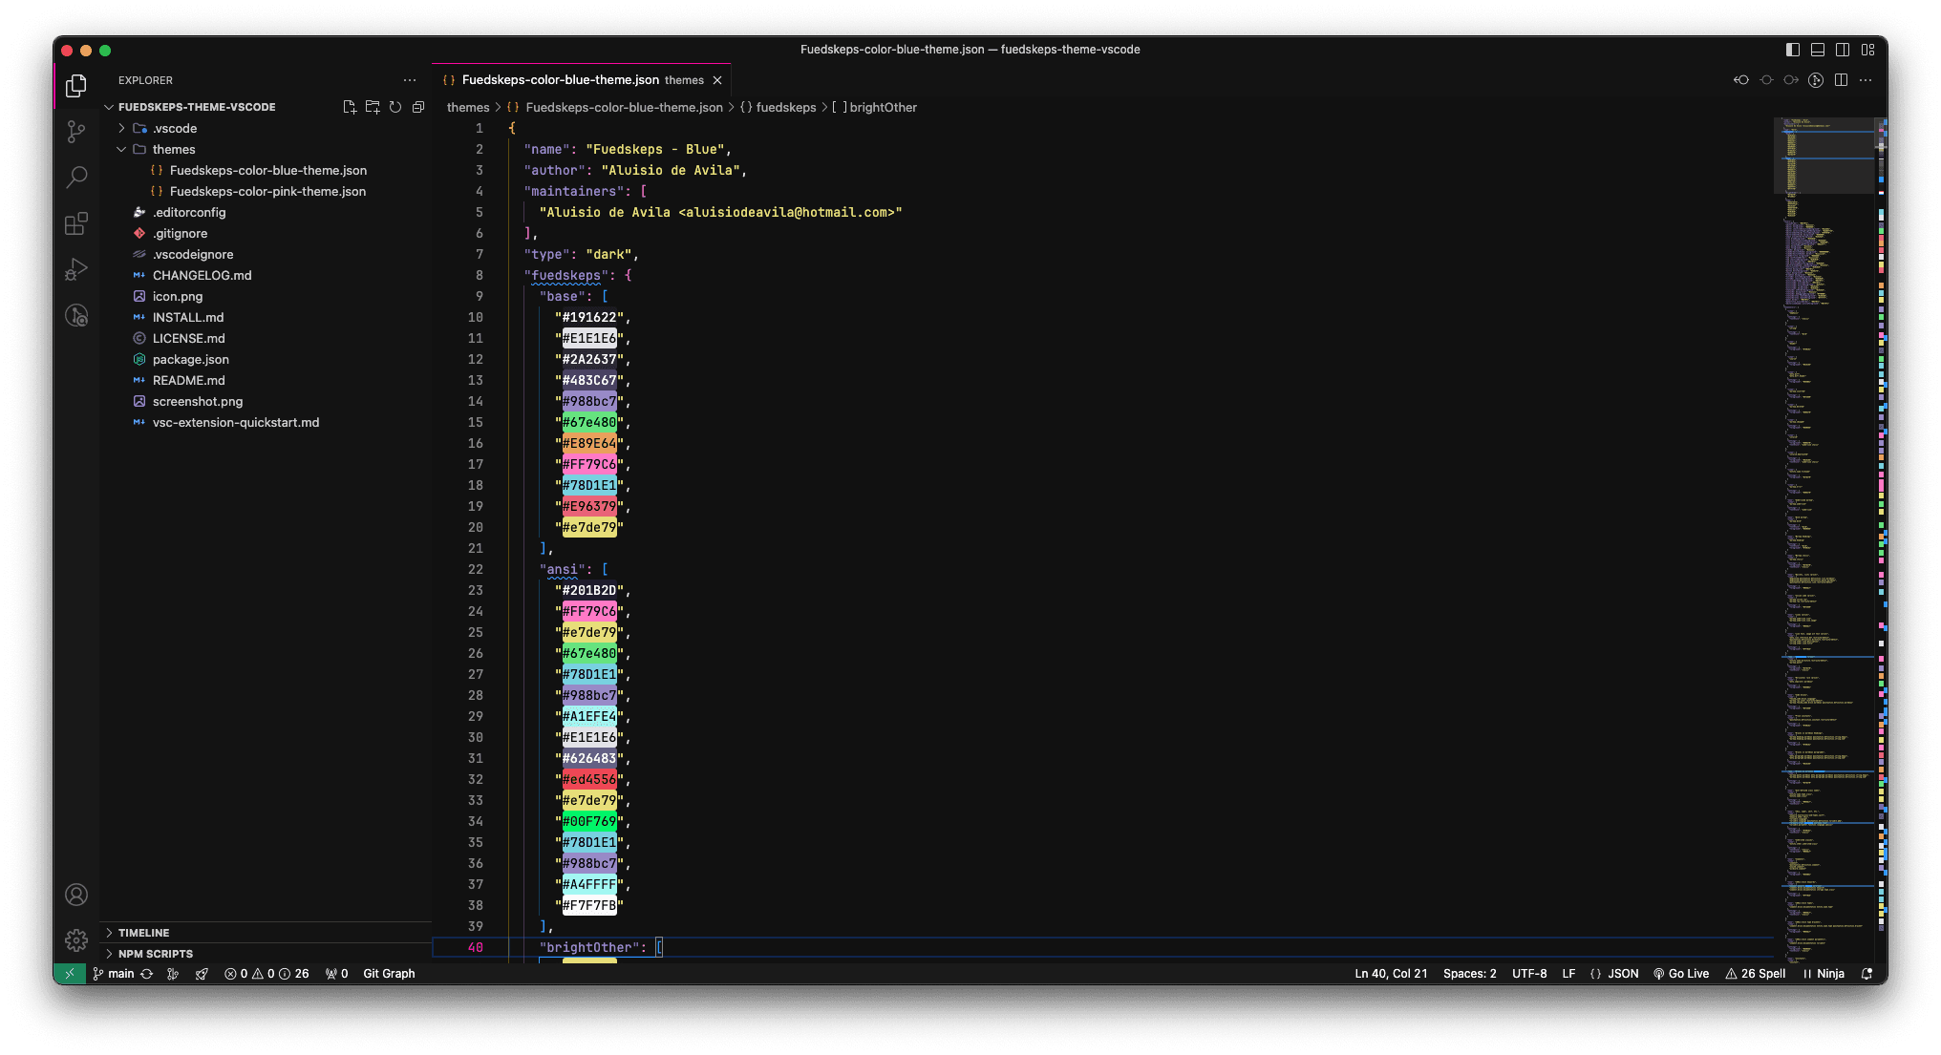Open the Source Control view
The width and height of the screenshot is (1941, 1055).
pyautogui.click(x=76, y=132)
